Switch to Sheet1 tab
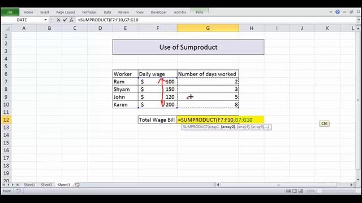The width and height of the screenshot is (362, 203). [29, 184]
